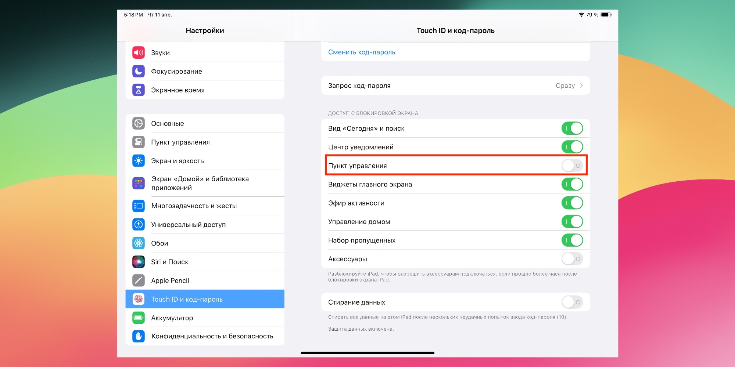Open Запрос код-пароля chevron

(581, 86)
